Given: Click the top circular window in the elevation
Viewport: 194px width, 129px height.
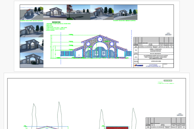Looking at the screenshot, I should (99, 39).
